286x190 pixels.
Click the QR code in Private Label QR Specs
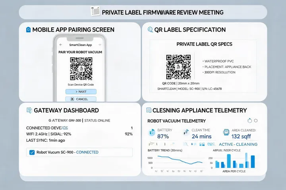(178, 67)
